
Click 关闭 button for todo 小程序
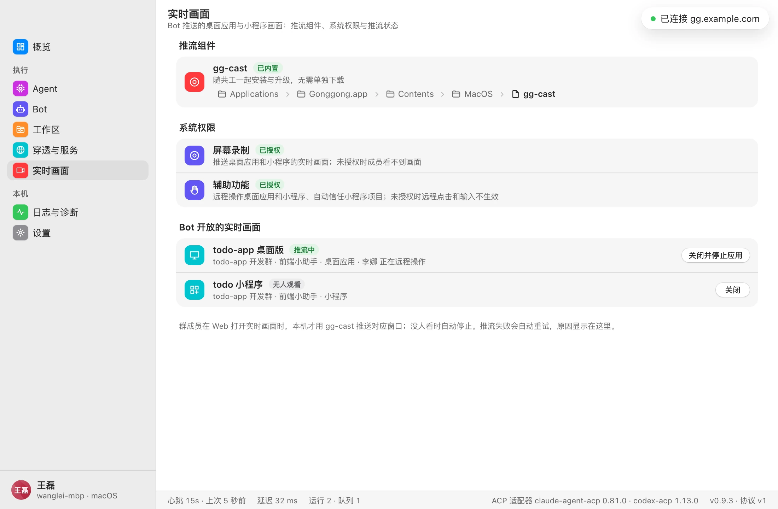[x=733, y=290]
